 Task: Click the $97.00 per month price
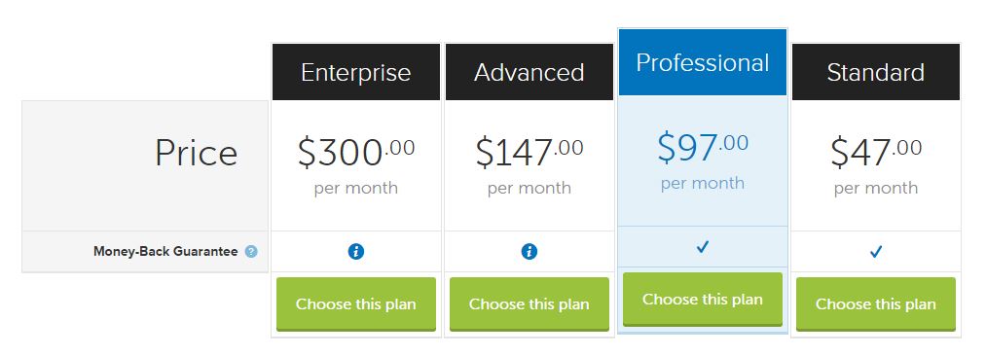[703, 160]
